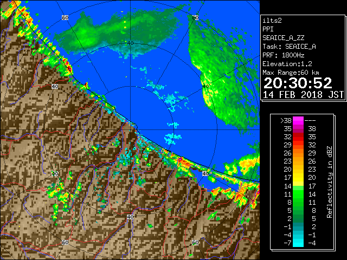Click the '60' range label at lower-left ring
Screen dimensions: 347x260
pos(65,243)
